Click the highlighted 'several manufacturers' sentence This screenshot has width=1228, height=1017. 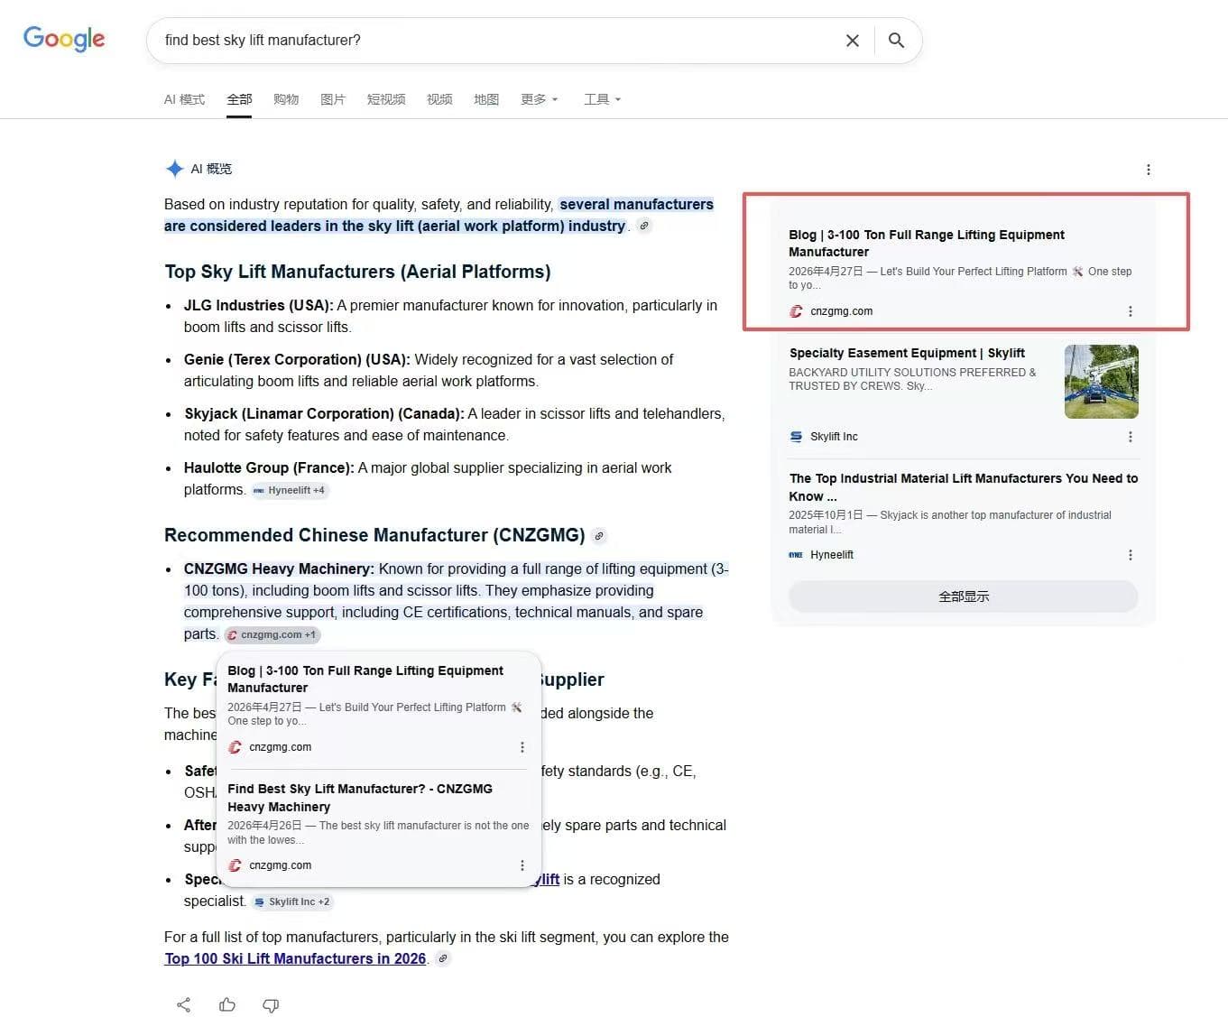pos(439,215)
